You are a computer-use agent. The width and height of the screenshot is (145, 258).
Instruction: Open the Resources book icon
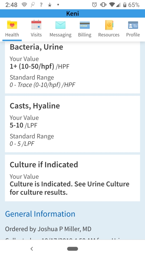(x=109, y=25)
